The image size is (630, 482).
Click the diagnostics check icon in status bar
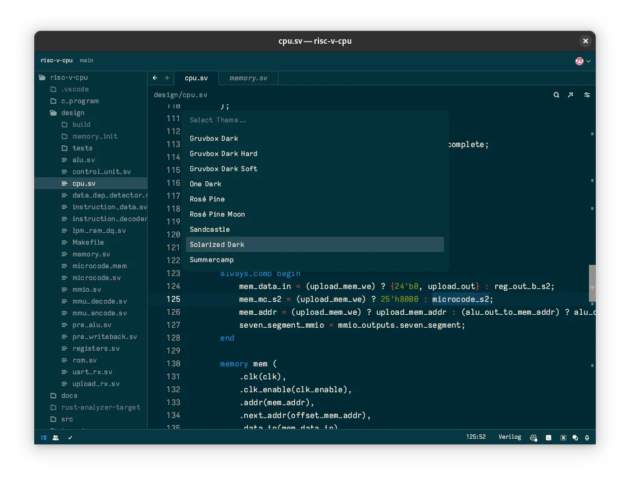coord(70,437)
